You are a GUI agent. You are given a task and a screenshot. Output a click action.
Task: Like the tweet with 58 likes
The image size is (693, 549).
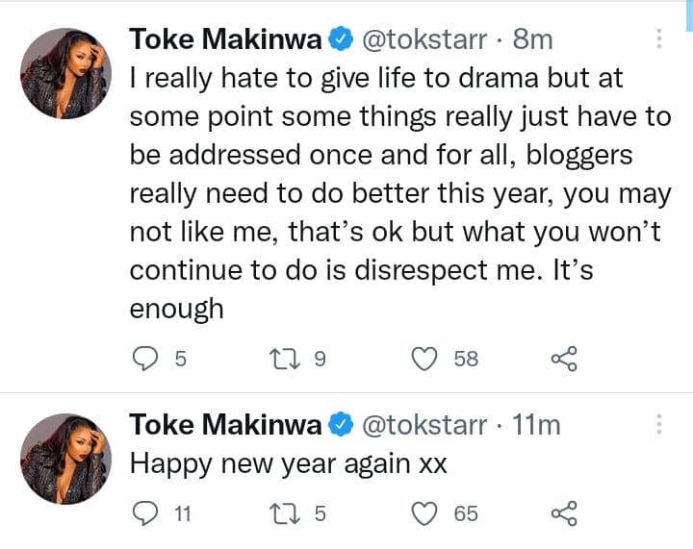[x=424, y=359]
